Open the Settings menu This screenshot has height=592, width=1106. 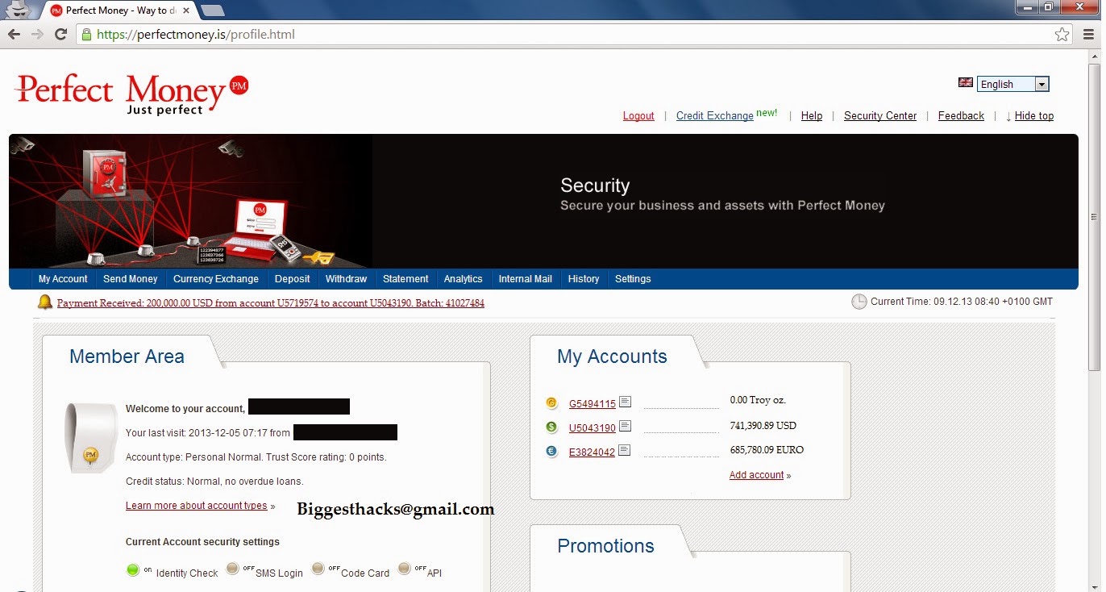click(633, 279)
